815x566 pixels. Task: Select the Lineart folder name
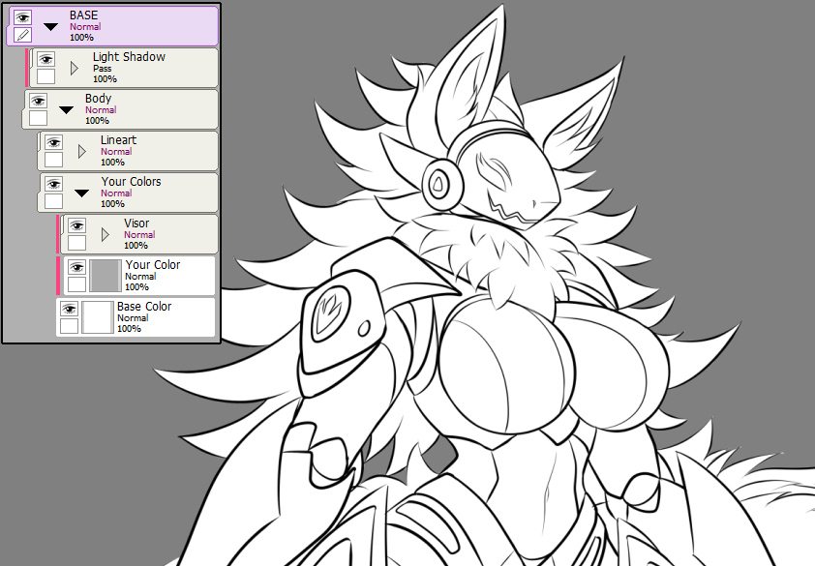118,140
